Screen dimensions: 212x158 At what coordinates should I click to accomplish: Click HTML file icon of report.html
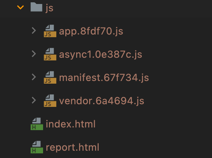click(x=36, y=146)
